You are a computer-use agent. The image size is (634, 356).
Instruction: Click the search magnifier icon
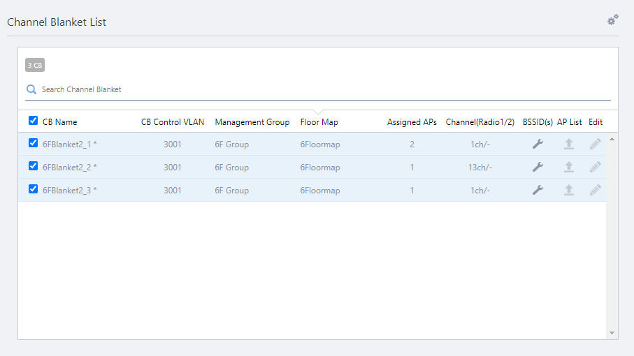click(31, 89)
